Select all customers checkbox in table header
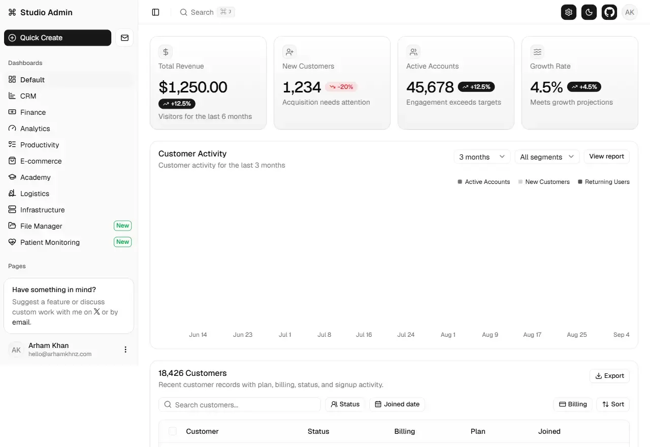Screen dimensions: 650x447 point(173,431)
